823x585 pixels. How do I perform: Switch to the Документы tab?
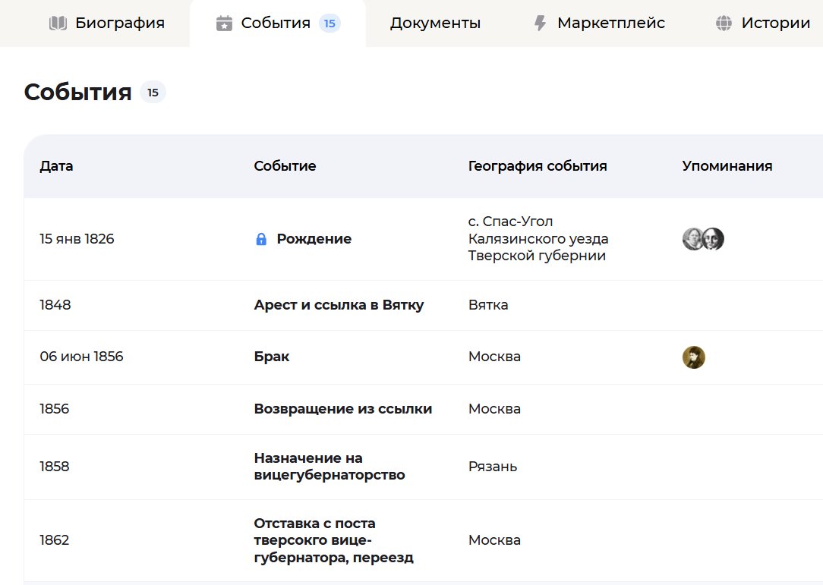[x=434, y=23]
